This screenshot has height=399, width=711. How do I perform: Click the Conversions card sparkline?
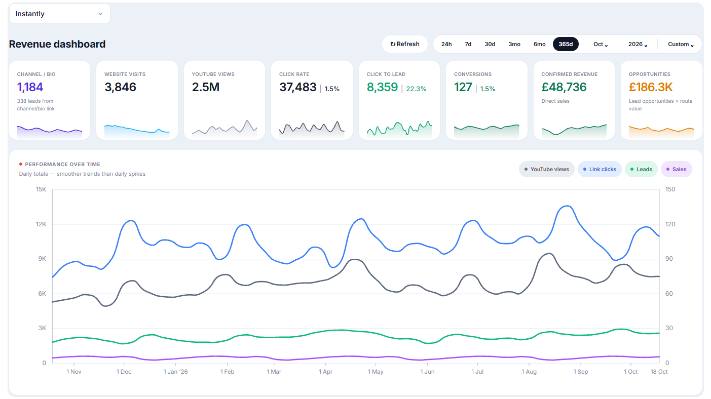pos(487,131)
